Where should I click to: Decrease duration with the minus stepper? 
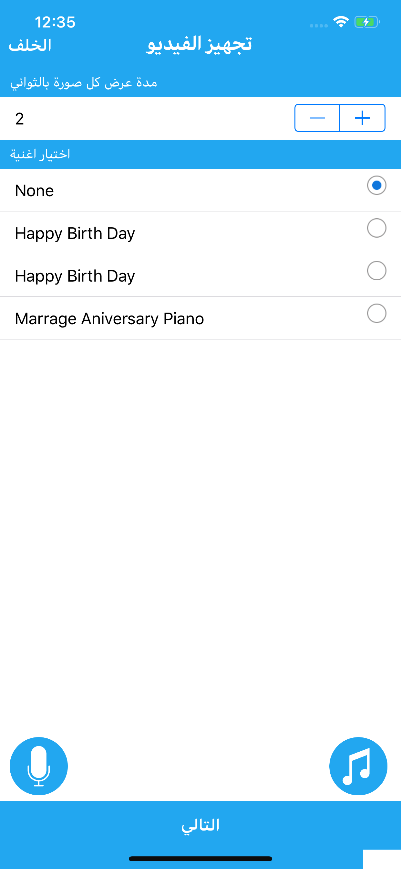click(317, 118)
